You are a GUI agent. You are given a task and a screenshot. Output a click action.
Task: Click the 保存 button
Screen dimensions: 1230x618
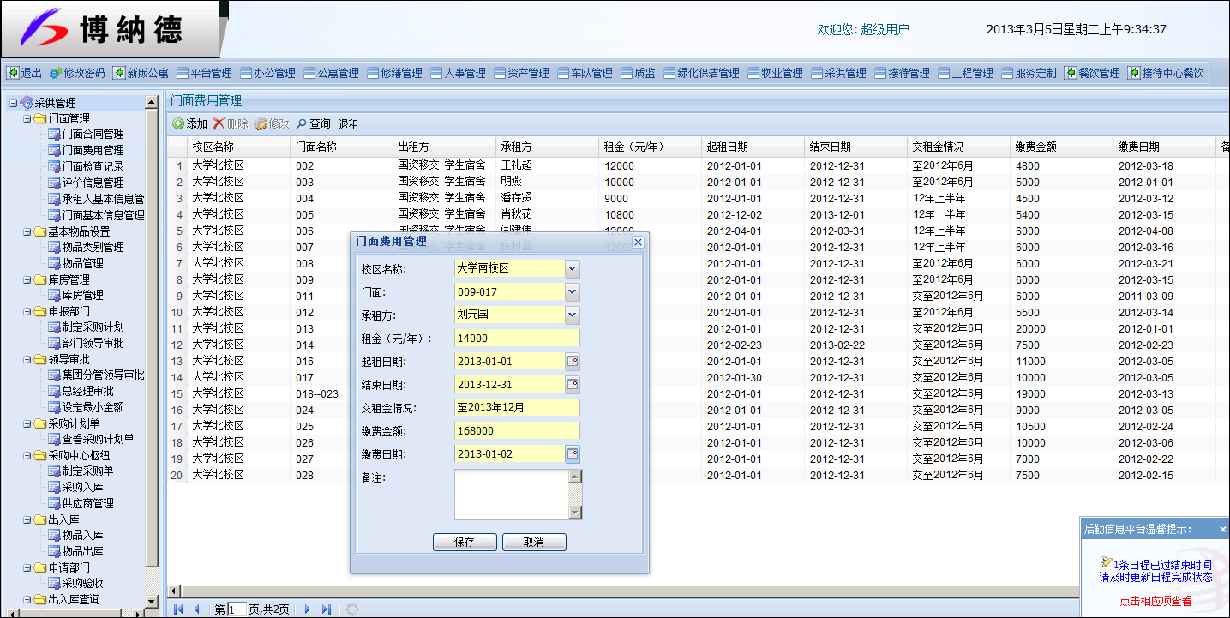pos(465,542)
